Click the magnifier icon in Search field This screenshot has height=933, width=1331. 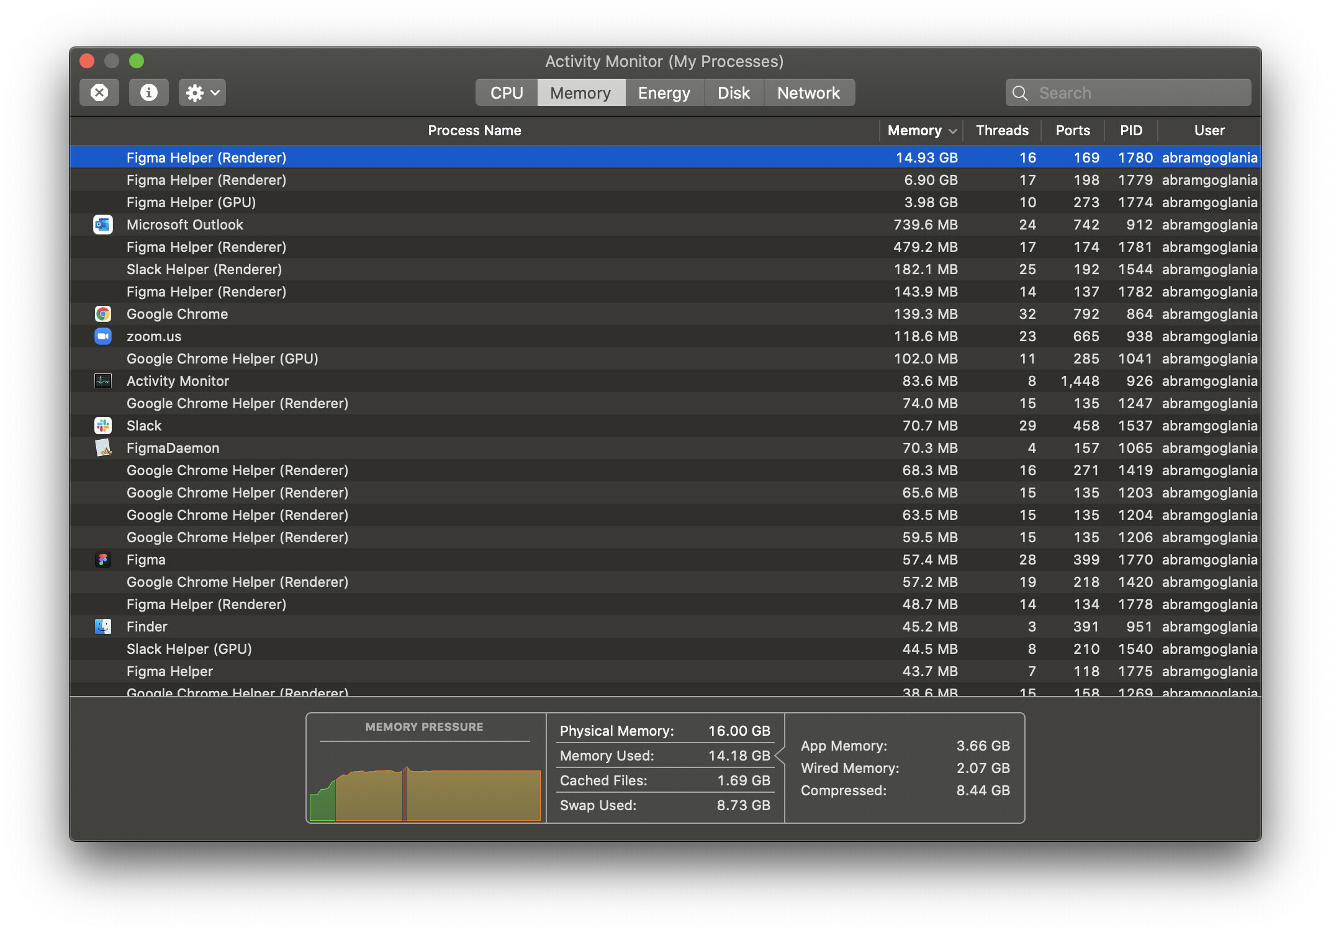pos(1019,93)
